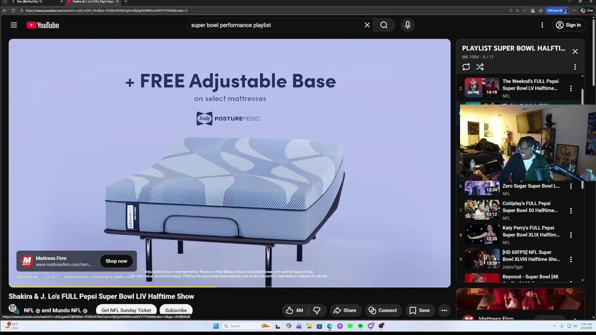This screenshot has width=596, height=335.
Task: Click the taskbar Search box
Action: (247, 326)
